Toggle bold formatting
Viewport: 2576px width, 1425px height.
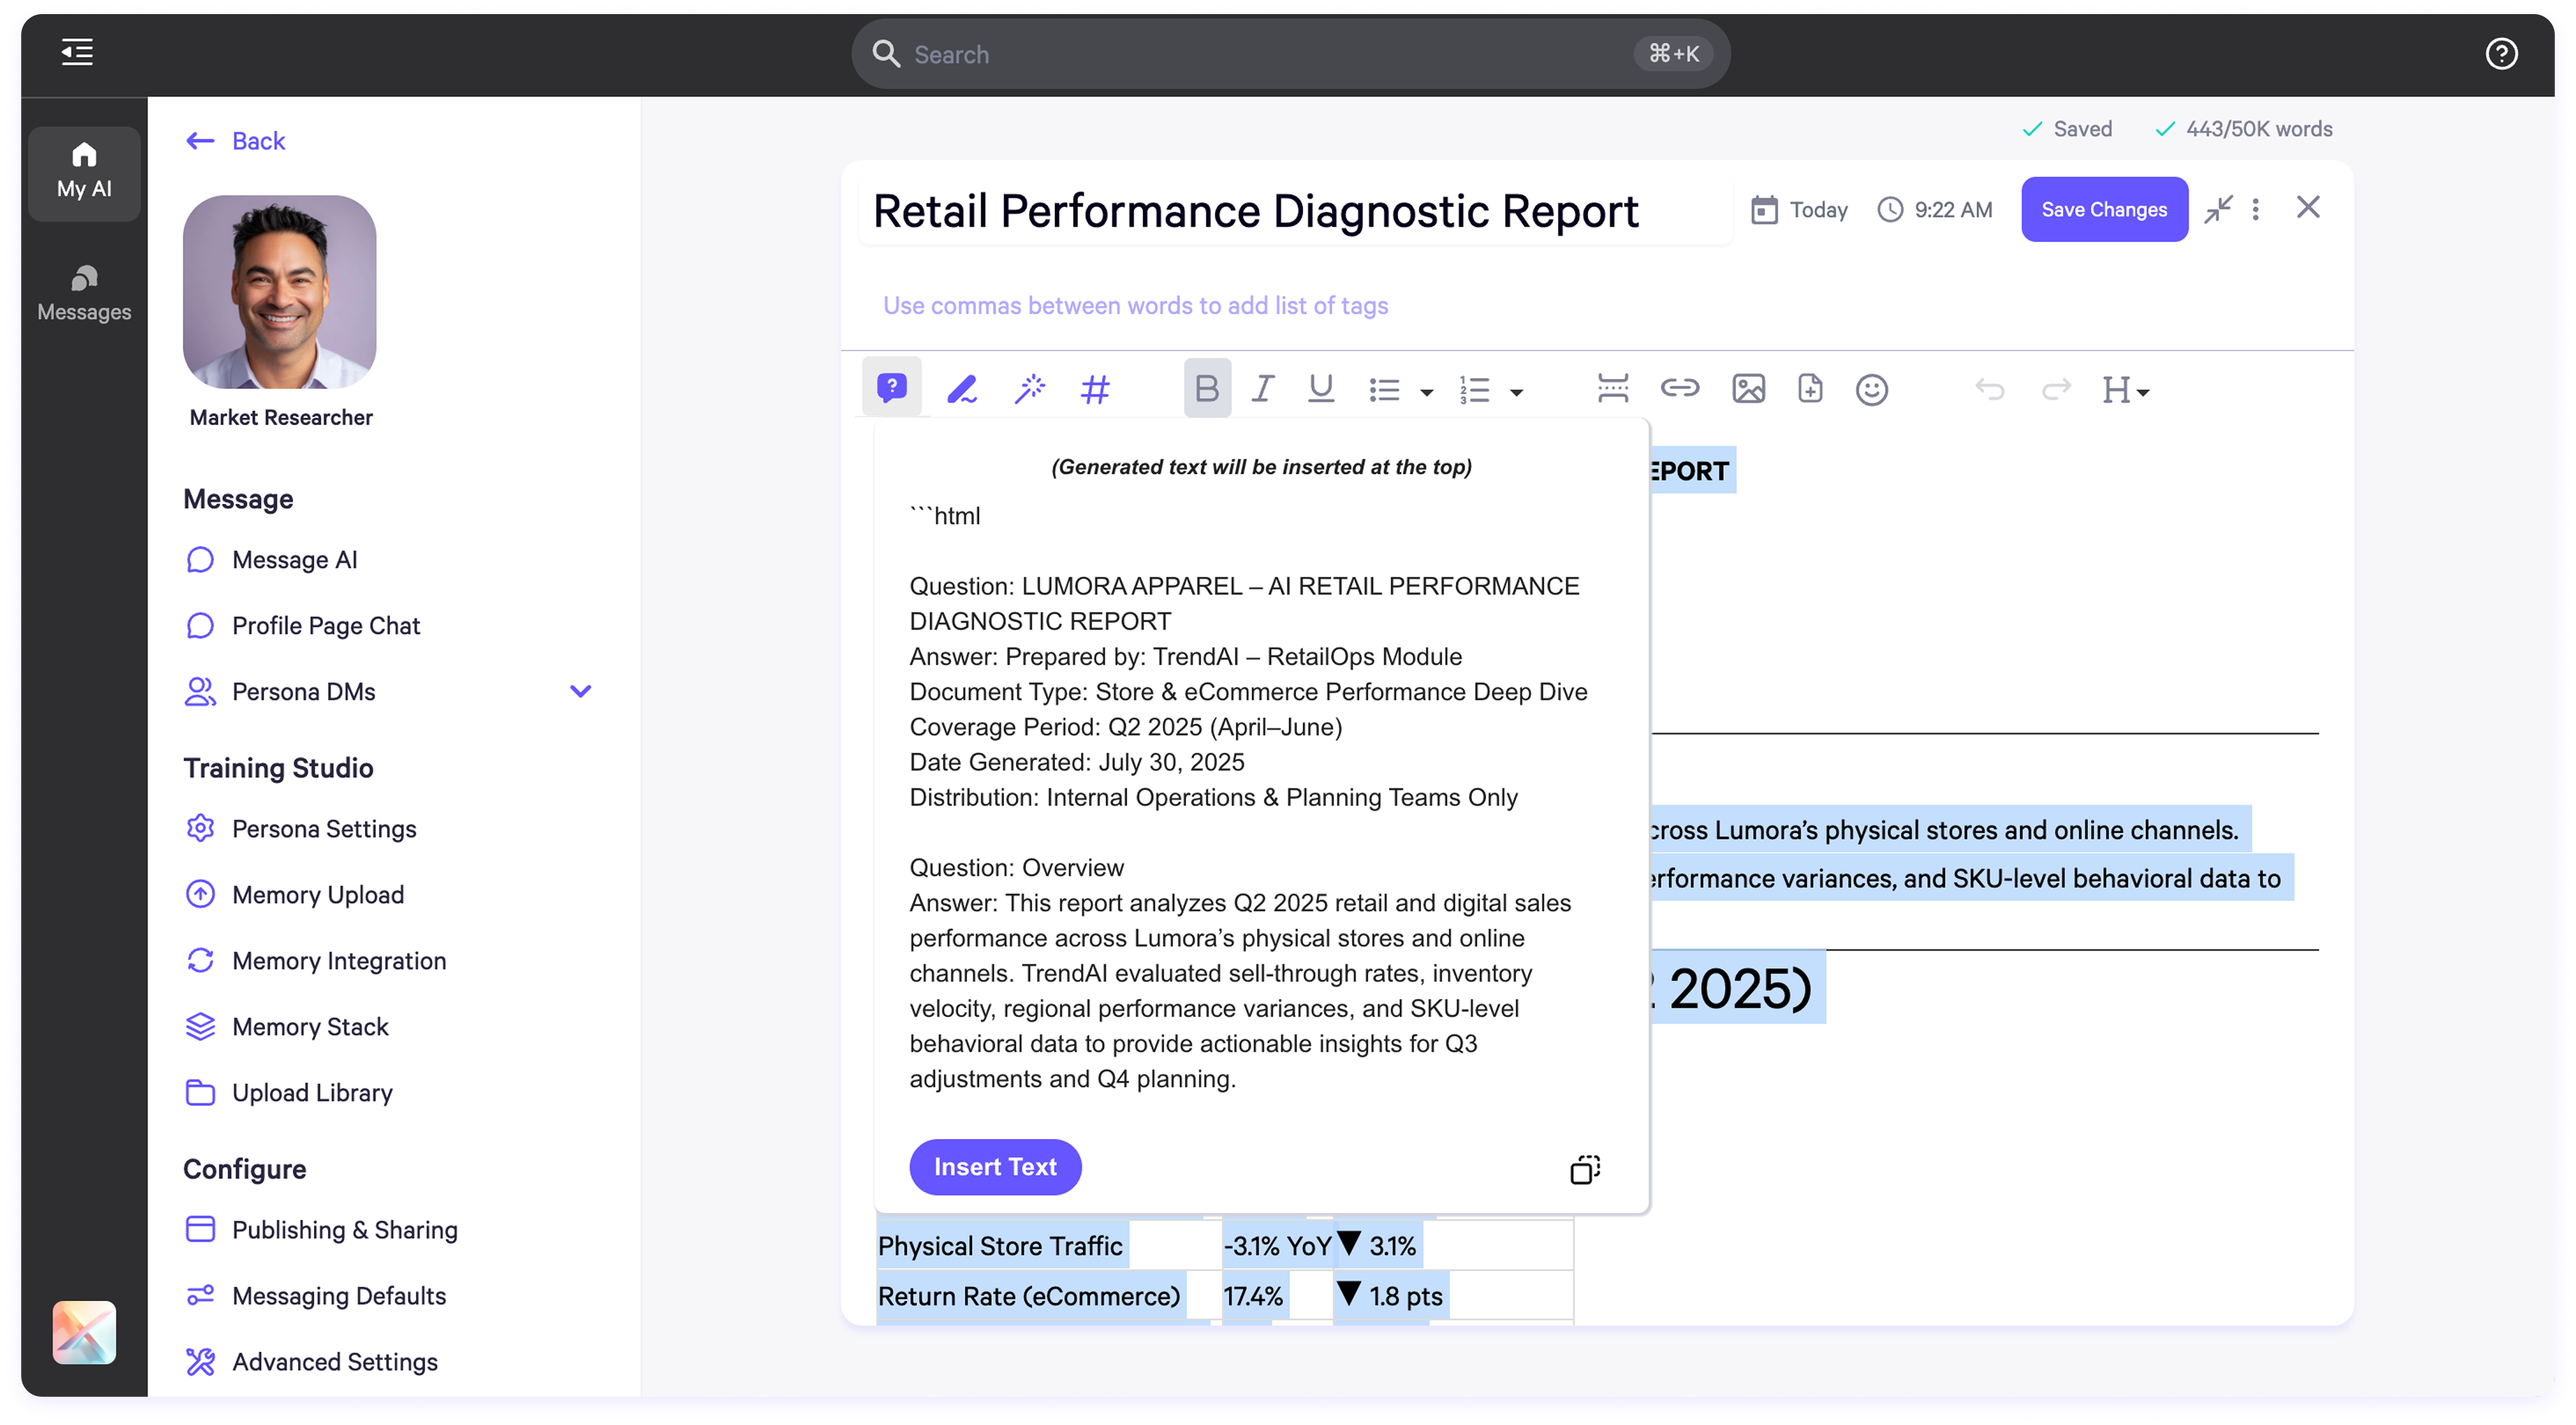(x=1206, y=388)
